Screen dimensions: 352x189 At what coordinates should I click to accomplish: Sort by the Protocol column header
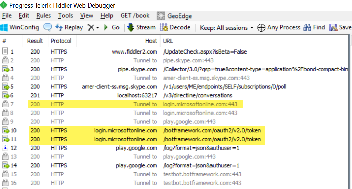pyautogui.click(x=61, y=41)
